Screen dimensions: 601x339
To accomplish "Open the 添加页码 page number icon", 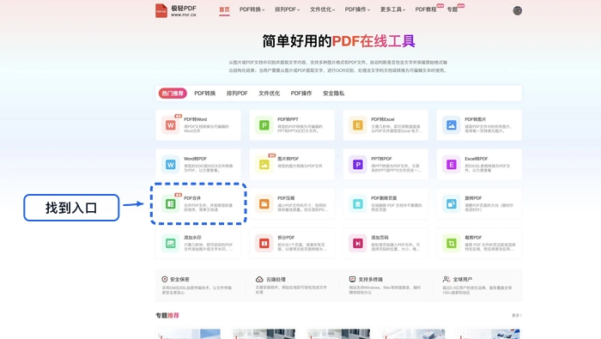I will (x=358, y=243).
